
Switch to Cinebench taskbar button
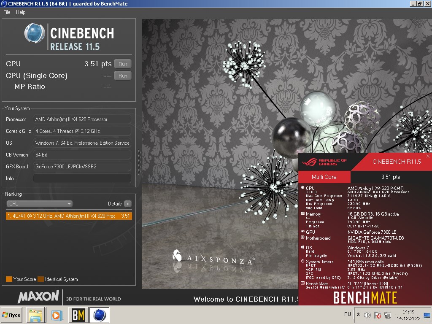[99, 315]
